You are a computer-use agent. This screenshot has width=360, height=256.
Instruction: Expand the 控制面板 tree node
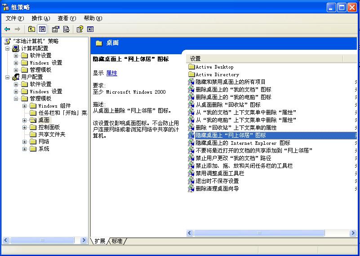(x=25, y=127)
